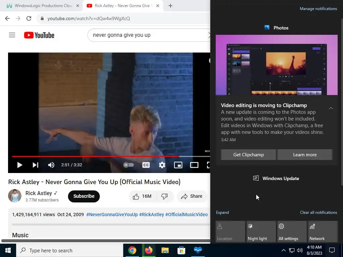The width and height of the screenshot is (343, 257).
Task: Open the taskbar clock and date
Action: click(314, 250)
